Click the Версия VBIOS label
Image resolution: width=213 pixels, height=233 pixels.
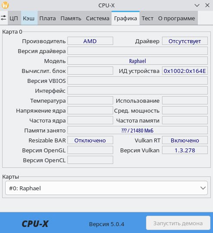coord(46,81)
